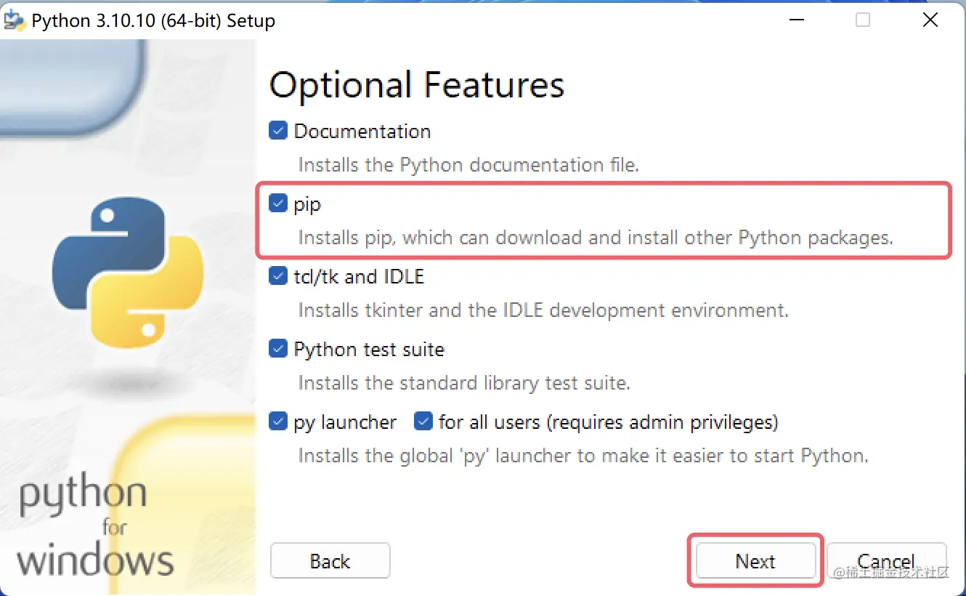Click the Documentation label text
Viewport: 966px width, 596px height.
click(x=362, y=131)
